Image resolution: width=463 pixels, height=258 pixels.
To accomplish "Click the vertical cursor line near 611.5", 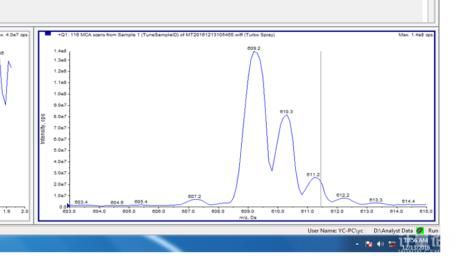I will click(x=321, y=128).
